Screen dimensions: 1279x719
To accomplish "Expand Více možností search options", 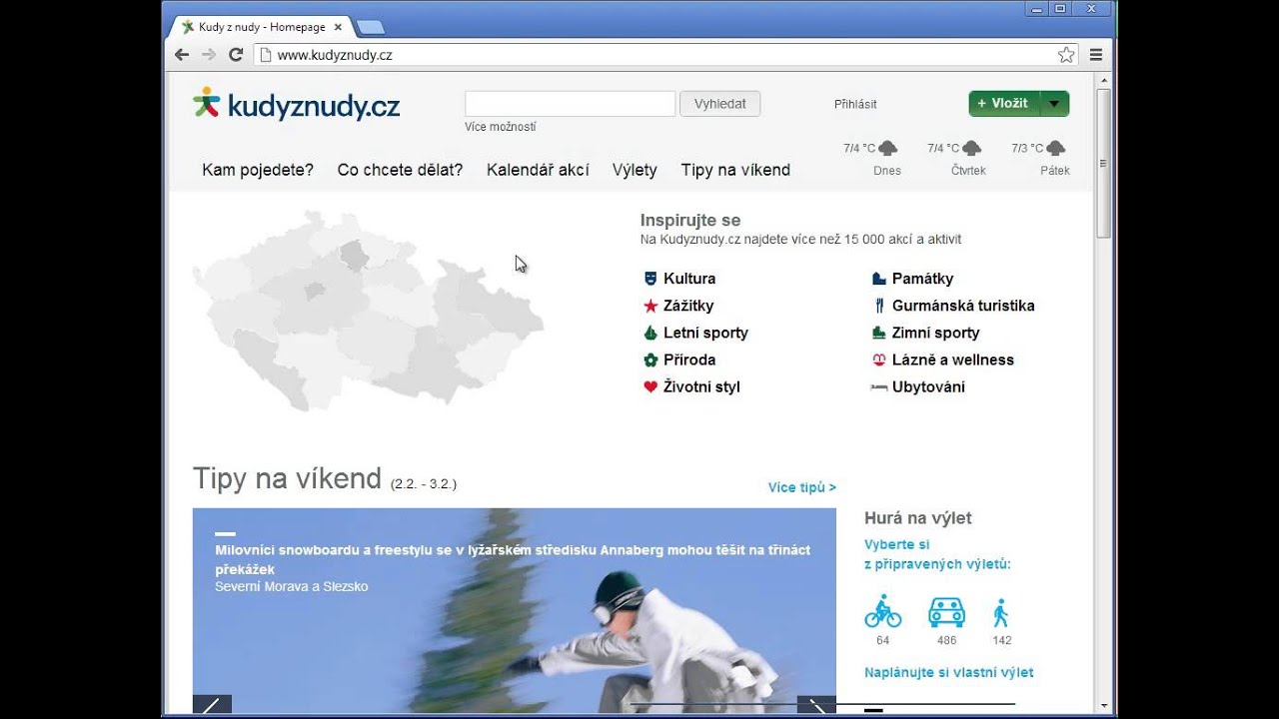I will [500, 127].
